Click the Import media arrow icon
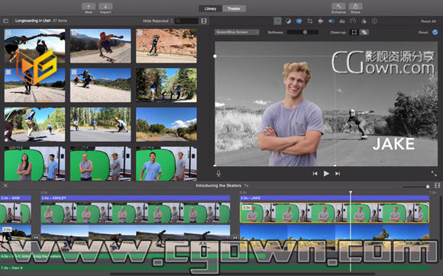 105,6
